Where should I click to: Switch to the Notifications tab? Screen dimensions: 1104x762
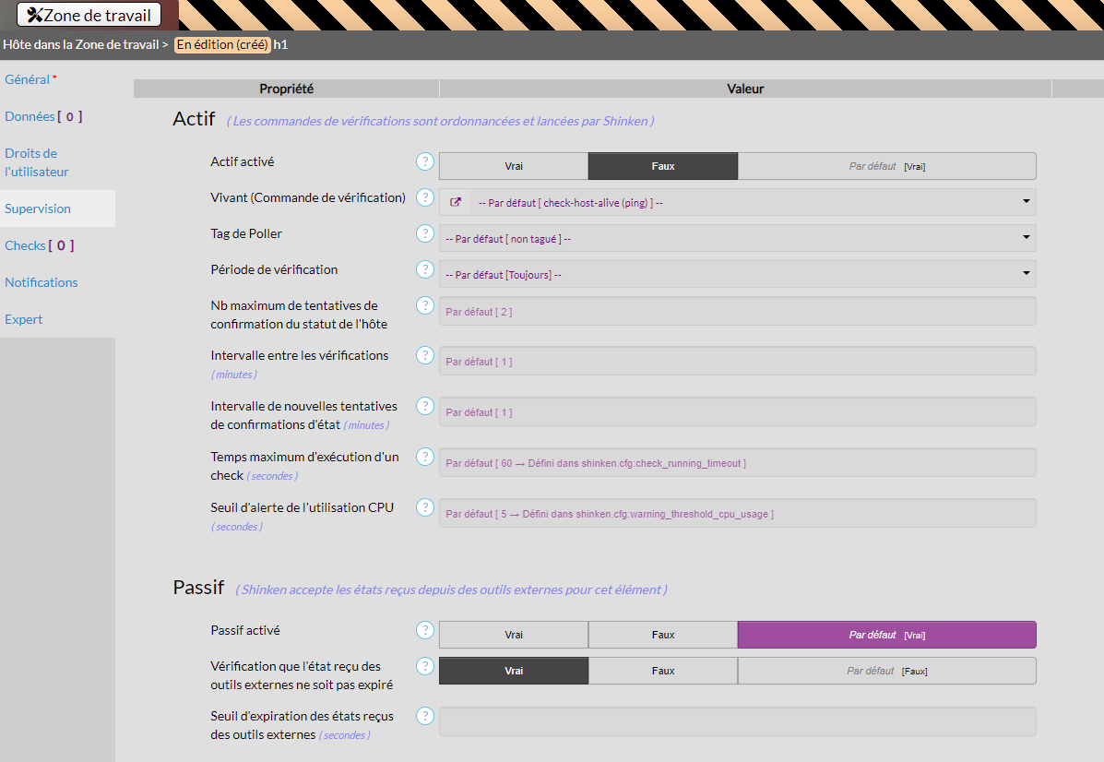(42, 282)
